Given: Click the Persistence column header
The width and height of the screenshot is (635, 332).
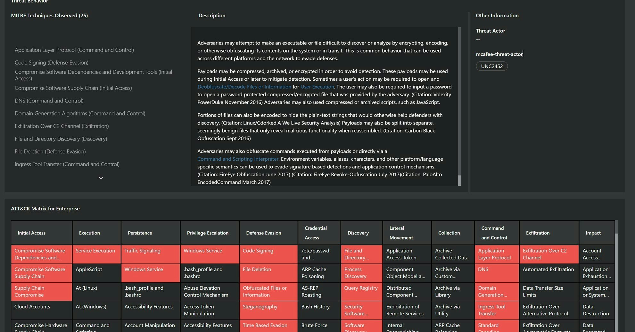Looking at the screenshot, I should pos(151,233).
